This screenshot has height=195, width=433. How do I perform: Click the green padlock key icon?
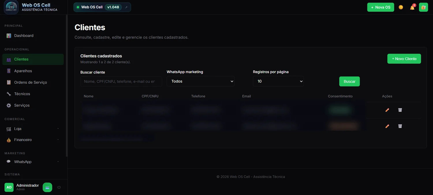(x=423, y=7)
